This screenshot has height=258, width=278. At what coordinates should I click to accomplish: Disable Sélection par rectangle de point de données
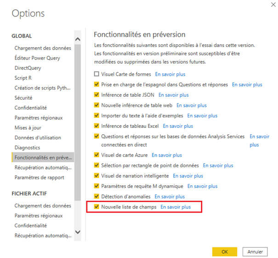tap(96, 165)
